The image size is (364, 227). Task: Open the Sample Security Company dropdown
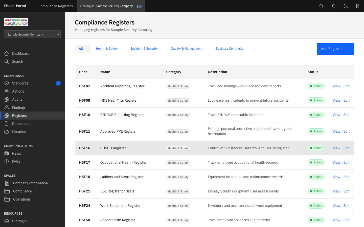pos(32,34)
